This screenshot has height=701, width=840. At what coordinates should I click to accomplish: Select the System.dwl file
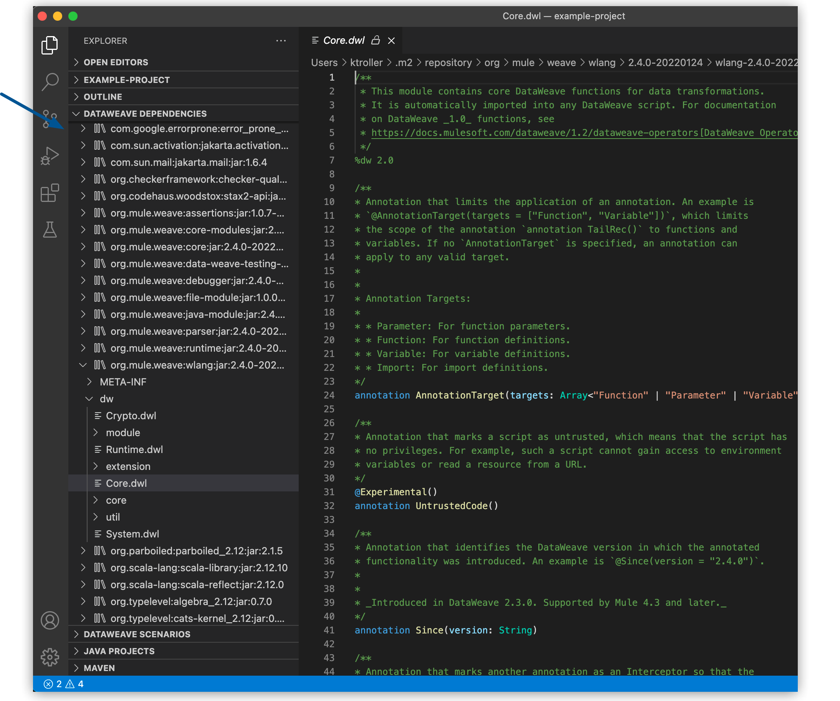132,534
